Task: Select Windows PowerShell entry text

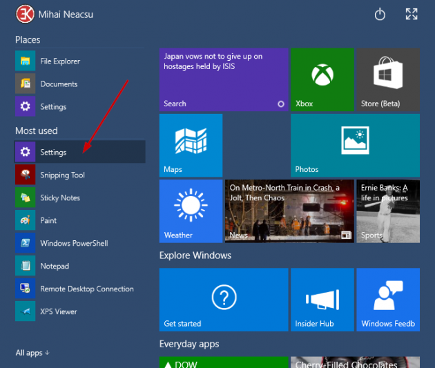Action: pyautogui.click(x=74, y=243)
